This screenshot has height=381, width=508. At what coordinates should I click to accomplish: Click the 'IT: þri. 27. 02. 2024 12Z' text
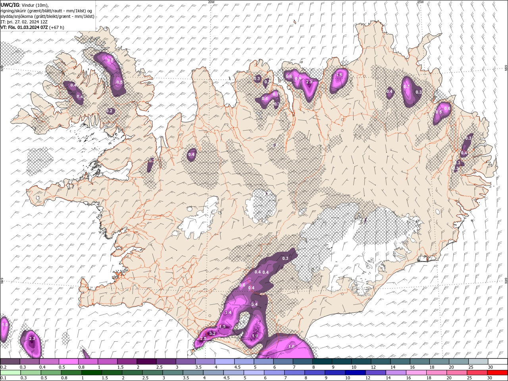(24, 22)
